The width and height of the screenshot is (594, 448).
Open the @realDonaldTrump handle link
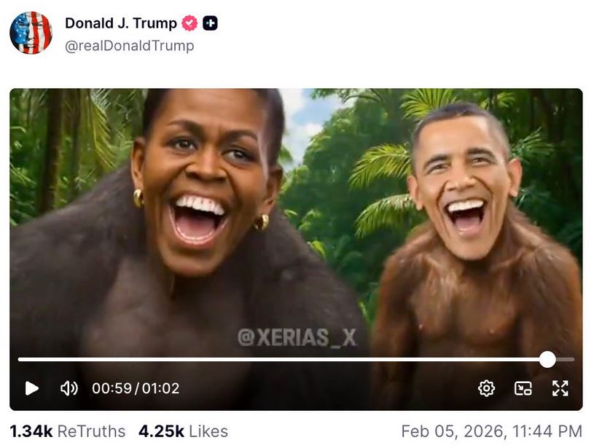pyautogui.click(x=130, y=46)
